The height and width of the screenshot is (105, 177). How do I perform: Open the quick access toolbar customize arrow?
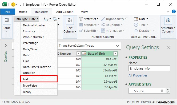[x=20, y=5]
